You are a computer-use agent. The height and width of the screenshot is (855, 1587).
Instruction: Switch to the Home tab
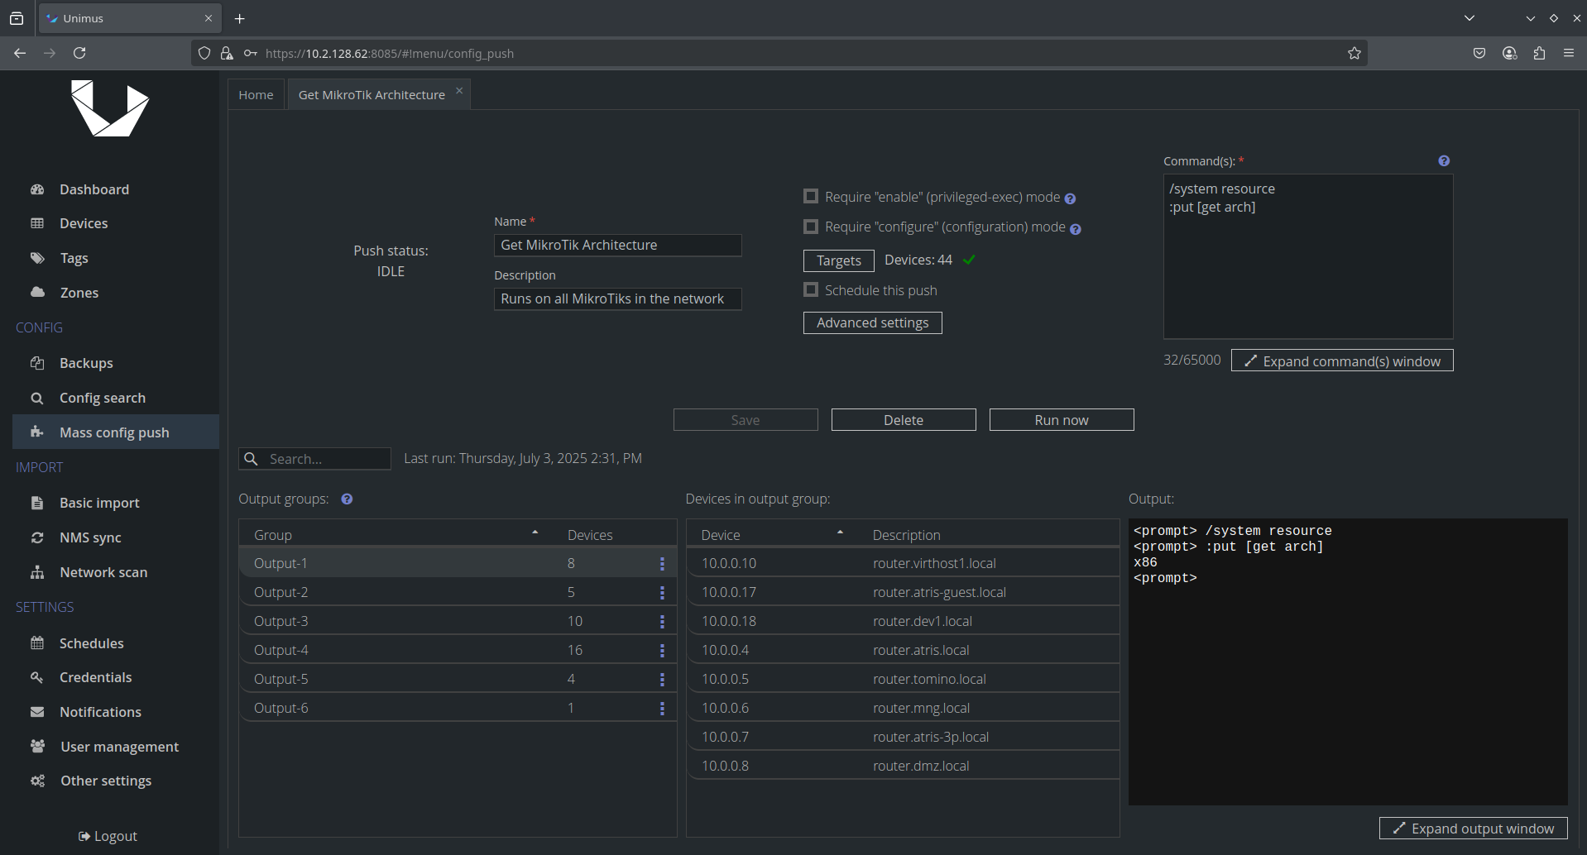click(256, 95)
